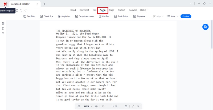This screenshot has width=213, height=110.
Task: Open the three-dots window menu
Action: click(x=191, y=3)
